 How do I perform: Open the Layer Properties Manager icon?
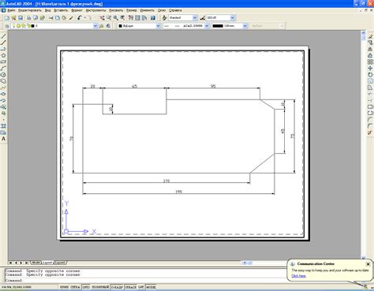7,26
